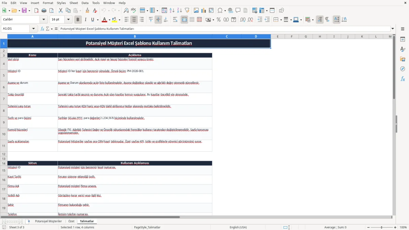Open the Undo history dropdown arrow
Screen dimensions: 409x230
coord(108,11)
